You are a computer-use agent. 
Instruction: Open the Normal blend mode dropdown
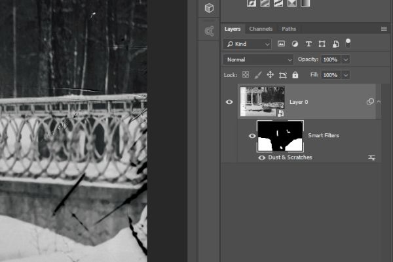[x=258, y=59]
